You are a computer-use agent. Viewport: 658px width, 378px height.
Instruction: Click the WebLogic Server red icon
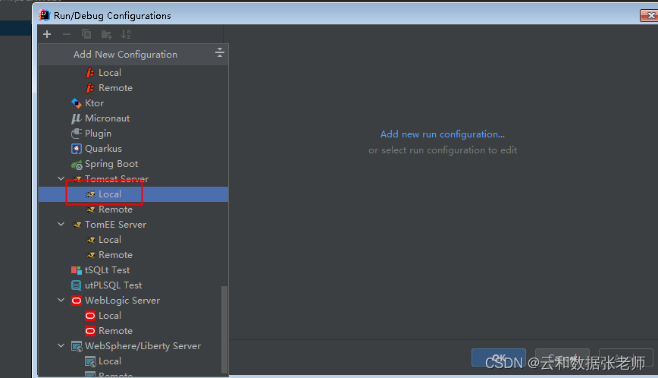(77, 301)
